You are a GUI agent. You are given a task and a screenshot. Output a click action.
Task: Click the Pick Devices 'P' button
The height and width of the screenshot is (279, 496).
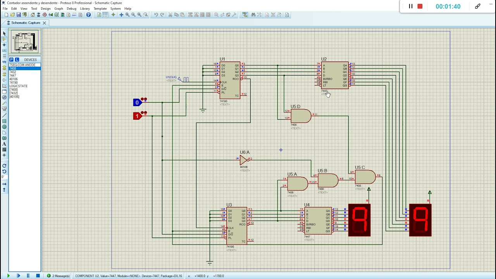coord(11,60)
